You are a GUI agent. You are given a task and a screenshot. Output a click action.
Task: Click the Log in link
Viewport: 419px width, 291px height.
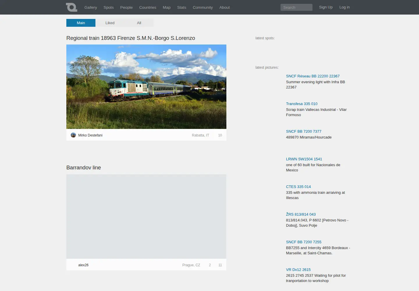pyautogui.click(x=345, y=7)
